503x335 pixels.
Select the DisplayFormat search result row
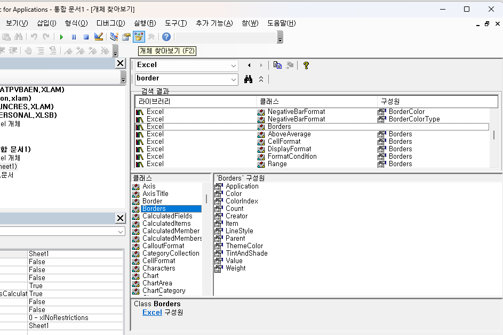coord(313,149)
